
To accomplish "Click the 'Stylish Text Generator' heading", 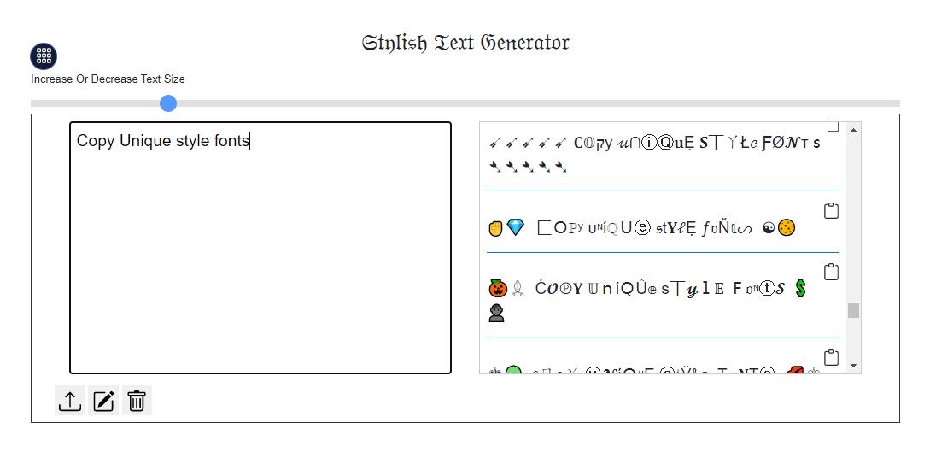I will 465,43.
